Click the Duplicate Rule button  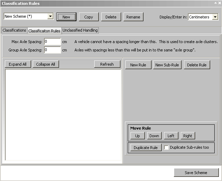146,148
